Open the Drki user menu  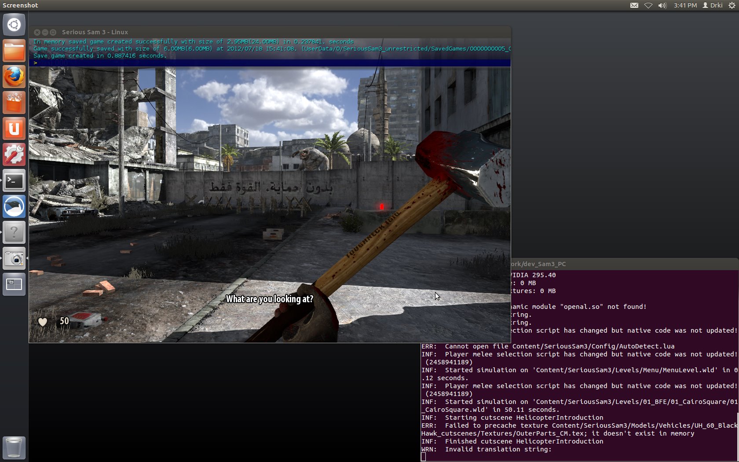(713, 5)
